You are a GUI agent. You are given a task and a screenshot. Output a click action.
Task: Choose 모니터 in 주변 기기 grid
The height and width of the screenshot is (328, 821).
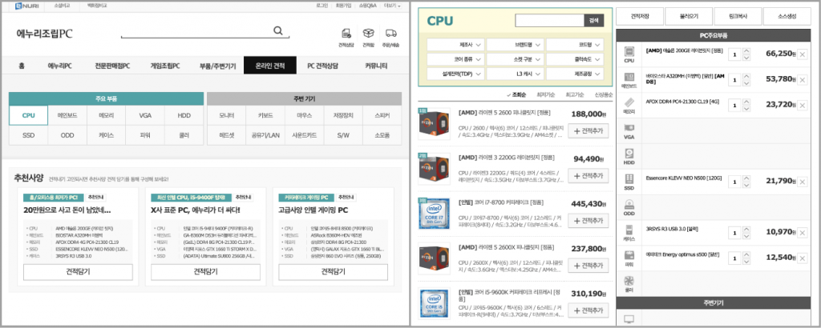point(226,115)
